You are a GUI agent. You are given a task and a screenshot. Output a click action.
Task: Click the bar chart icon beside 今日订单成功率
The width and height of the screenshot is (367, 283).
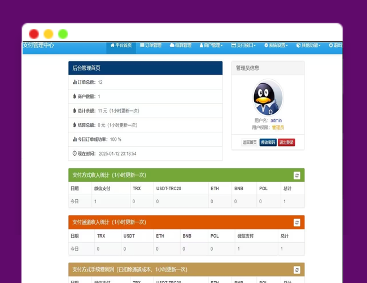pos(75,139)
